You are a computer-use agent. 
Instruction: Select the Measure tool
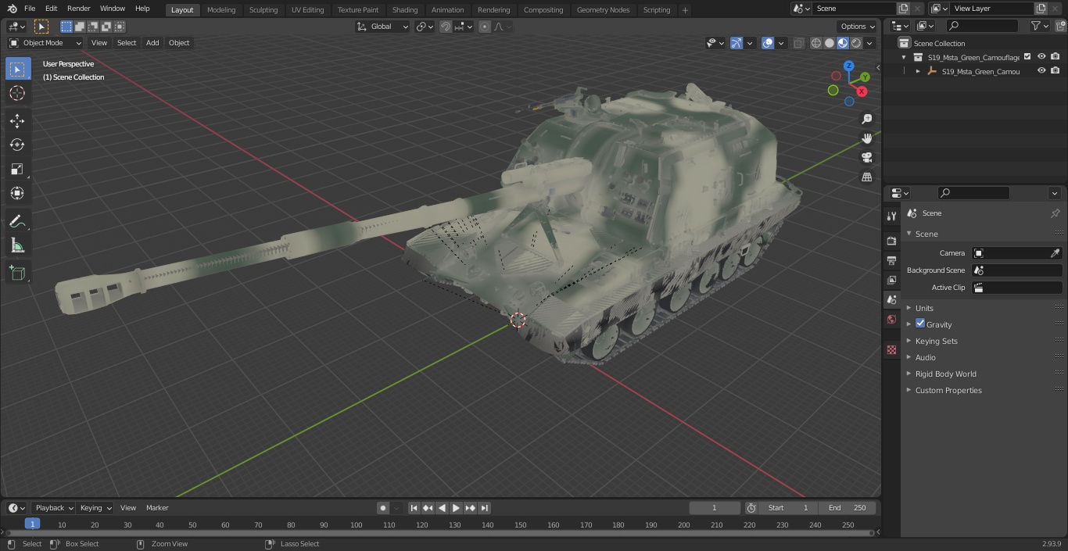tap(17, 245)
